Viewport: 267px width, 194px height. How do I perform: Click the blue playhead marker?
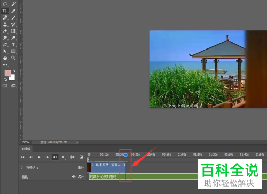point(125,155)
